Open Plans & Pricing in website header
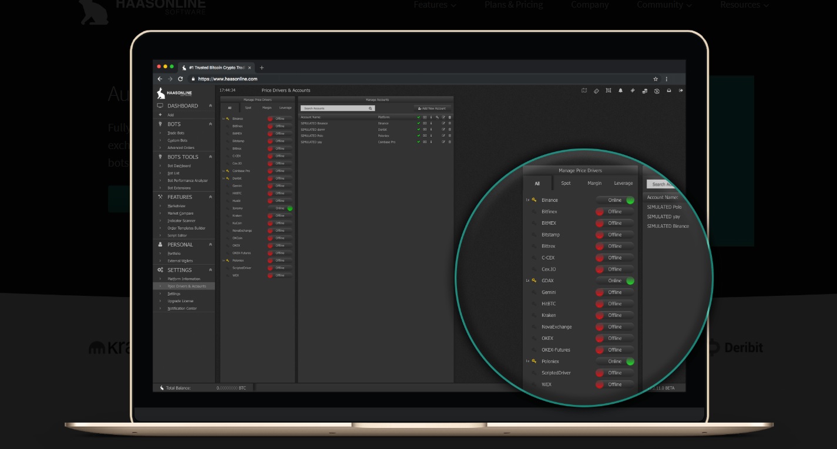Screen dimensions: 837x449 [x=514, y=5]
